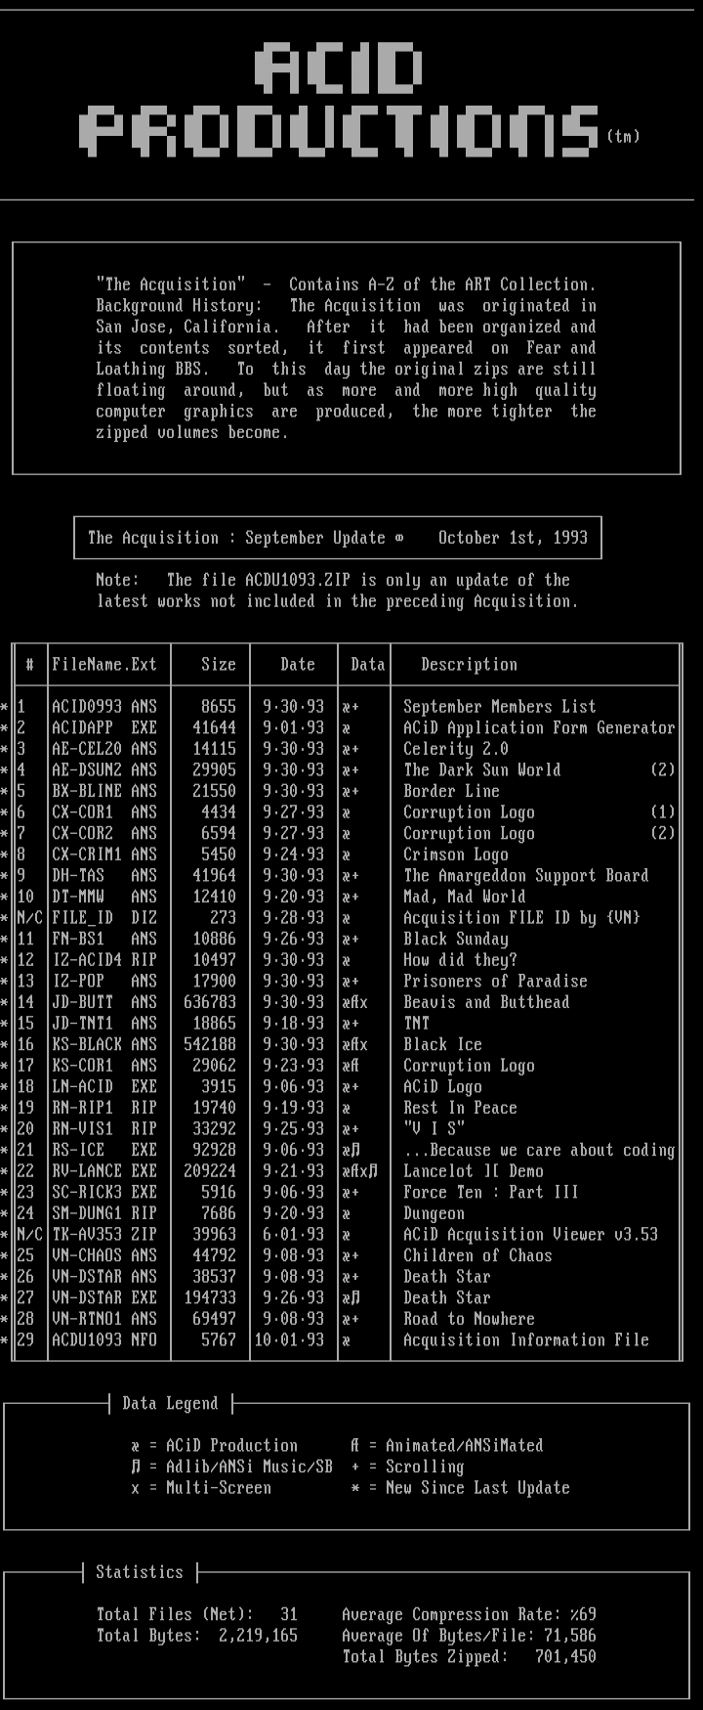Select the Beavis and Butthead description

[486, 1002]
